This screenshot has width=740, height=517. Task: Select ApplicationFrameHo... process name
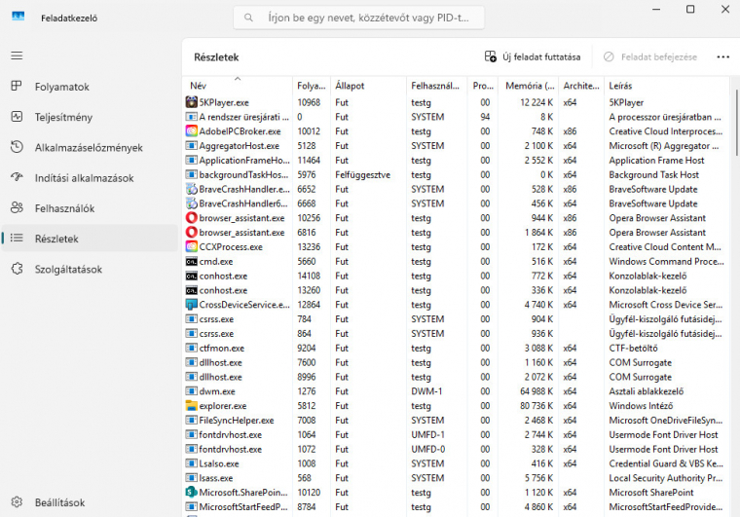pyautogui.click(x=244, y=161)
